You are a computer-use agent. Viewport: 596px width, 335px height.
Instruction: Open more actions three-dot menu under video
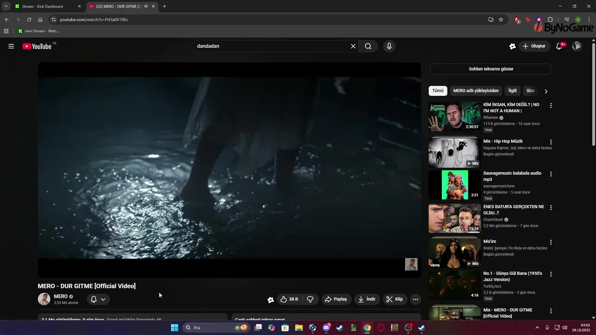416,299
